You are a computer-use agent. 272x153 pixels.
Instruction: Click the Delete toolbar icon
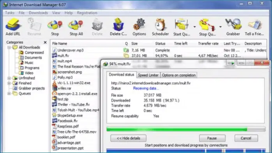(x=97, y=27)
